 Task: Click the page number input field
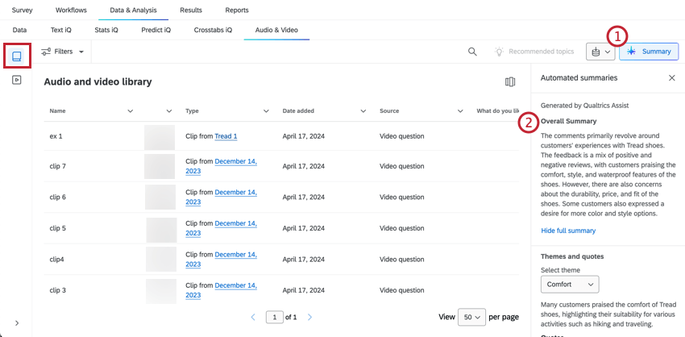coord(274,318)
